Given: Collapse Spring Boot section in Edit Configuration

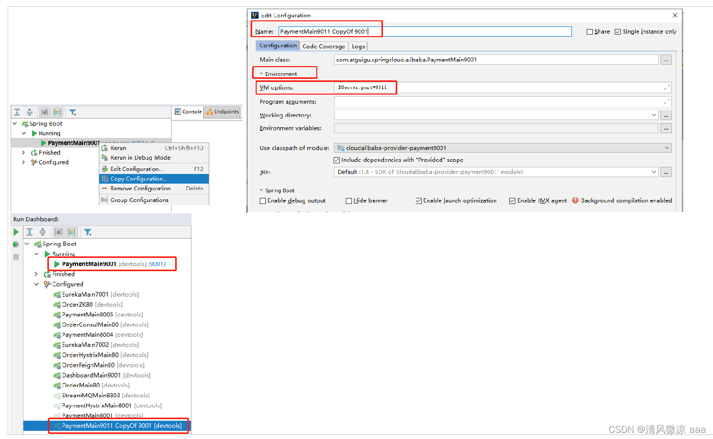Looking at the screenshot, I should [x=261, y=191].
